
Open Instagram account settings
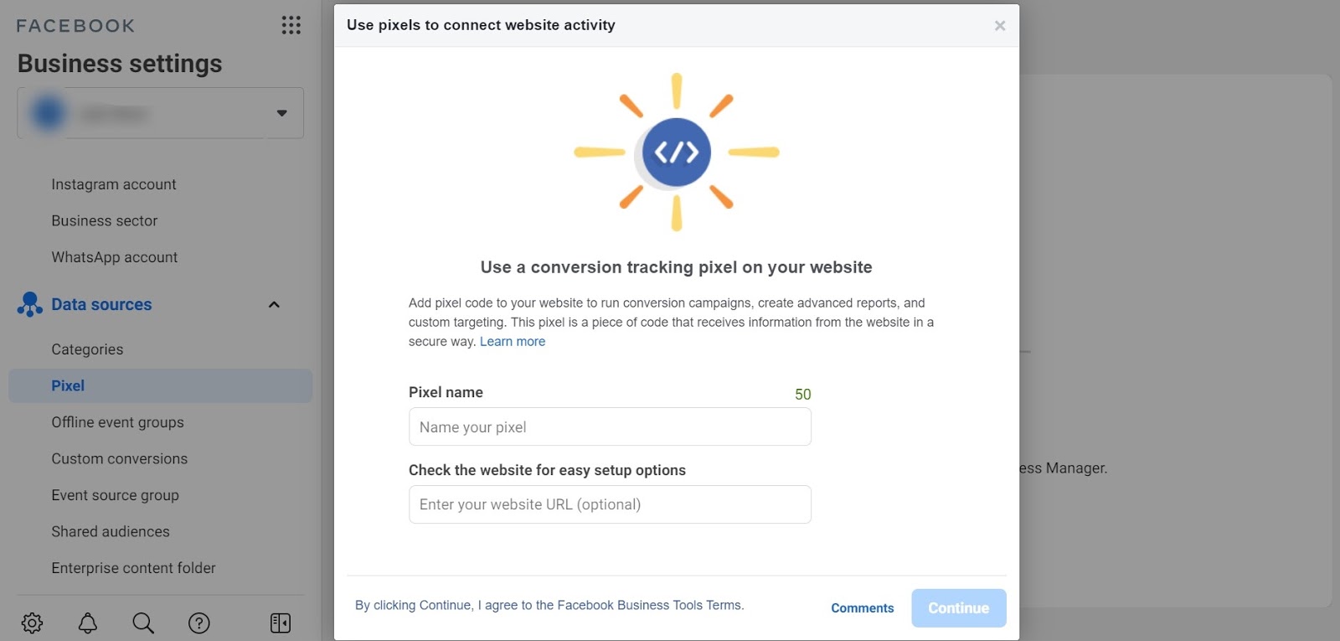click(114, 184)
